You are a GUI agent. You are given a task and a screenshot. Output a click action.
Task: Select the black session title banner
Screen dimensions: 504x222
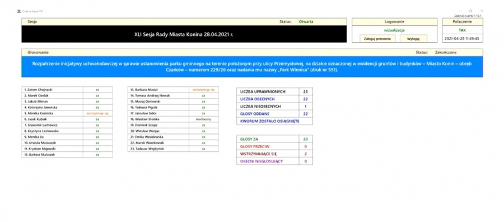pyautogui.click(x=184, y=34)
